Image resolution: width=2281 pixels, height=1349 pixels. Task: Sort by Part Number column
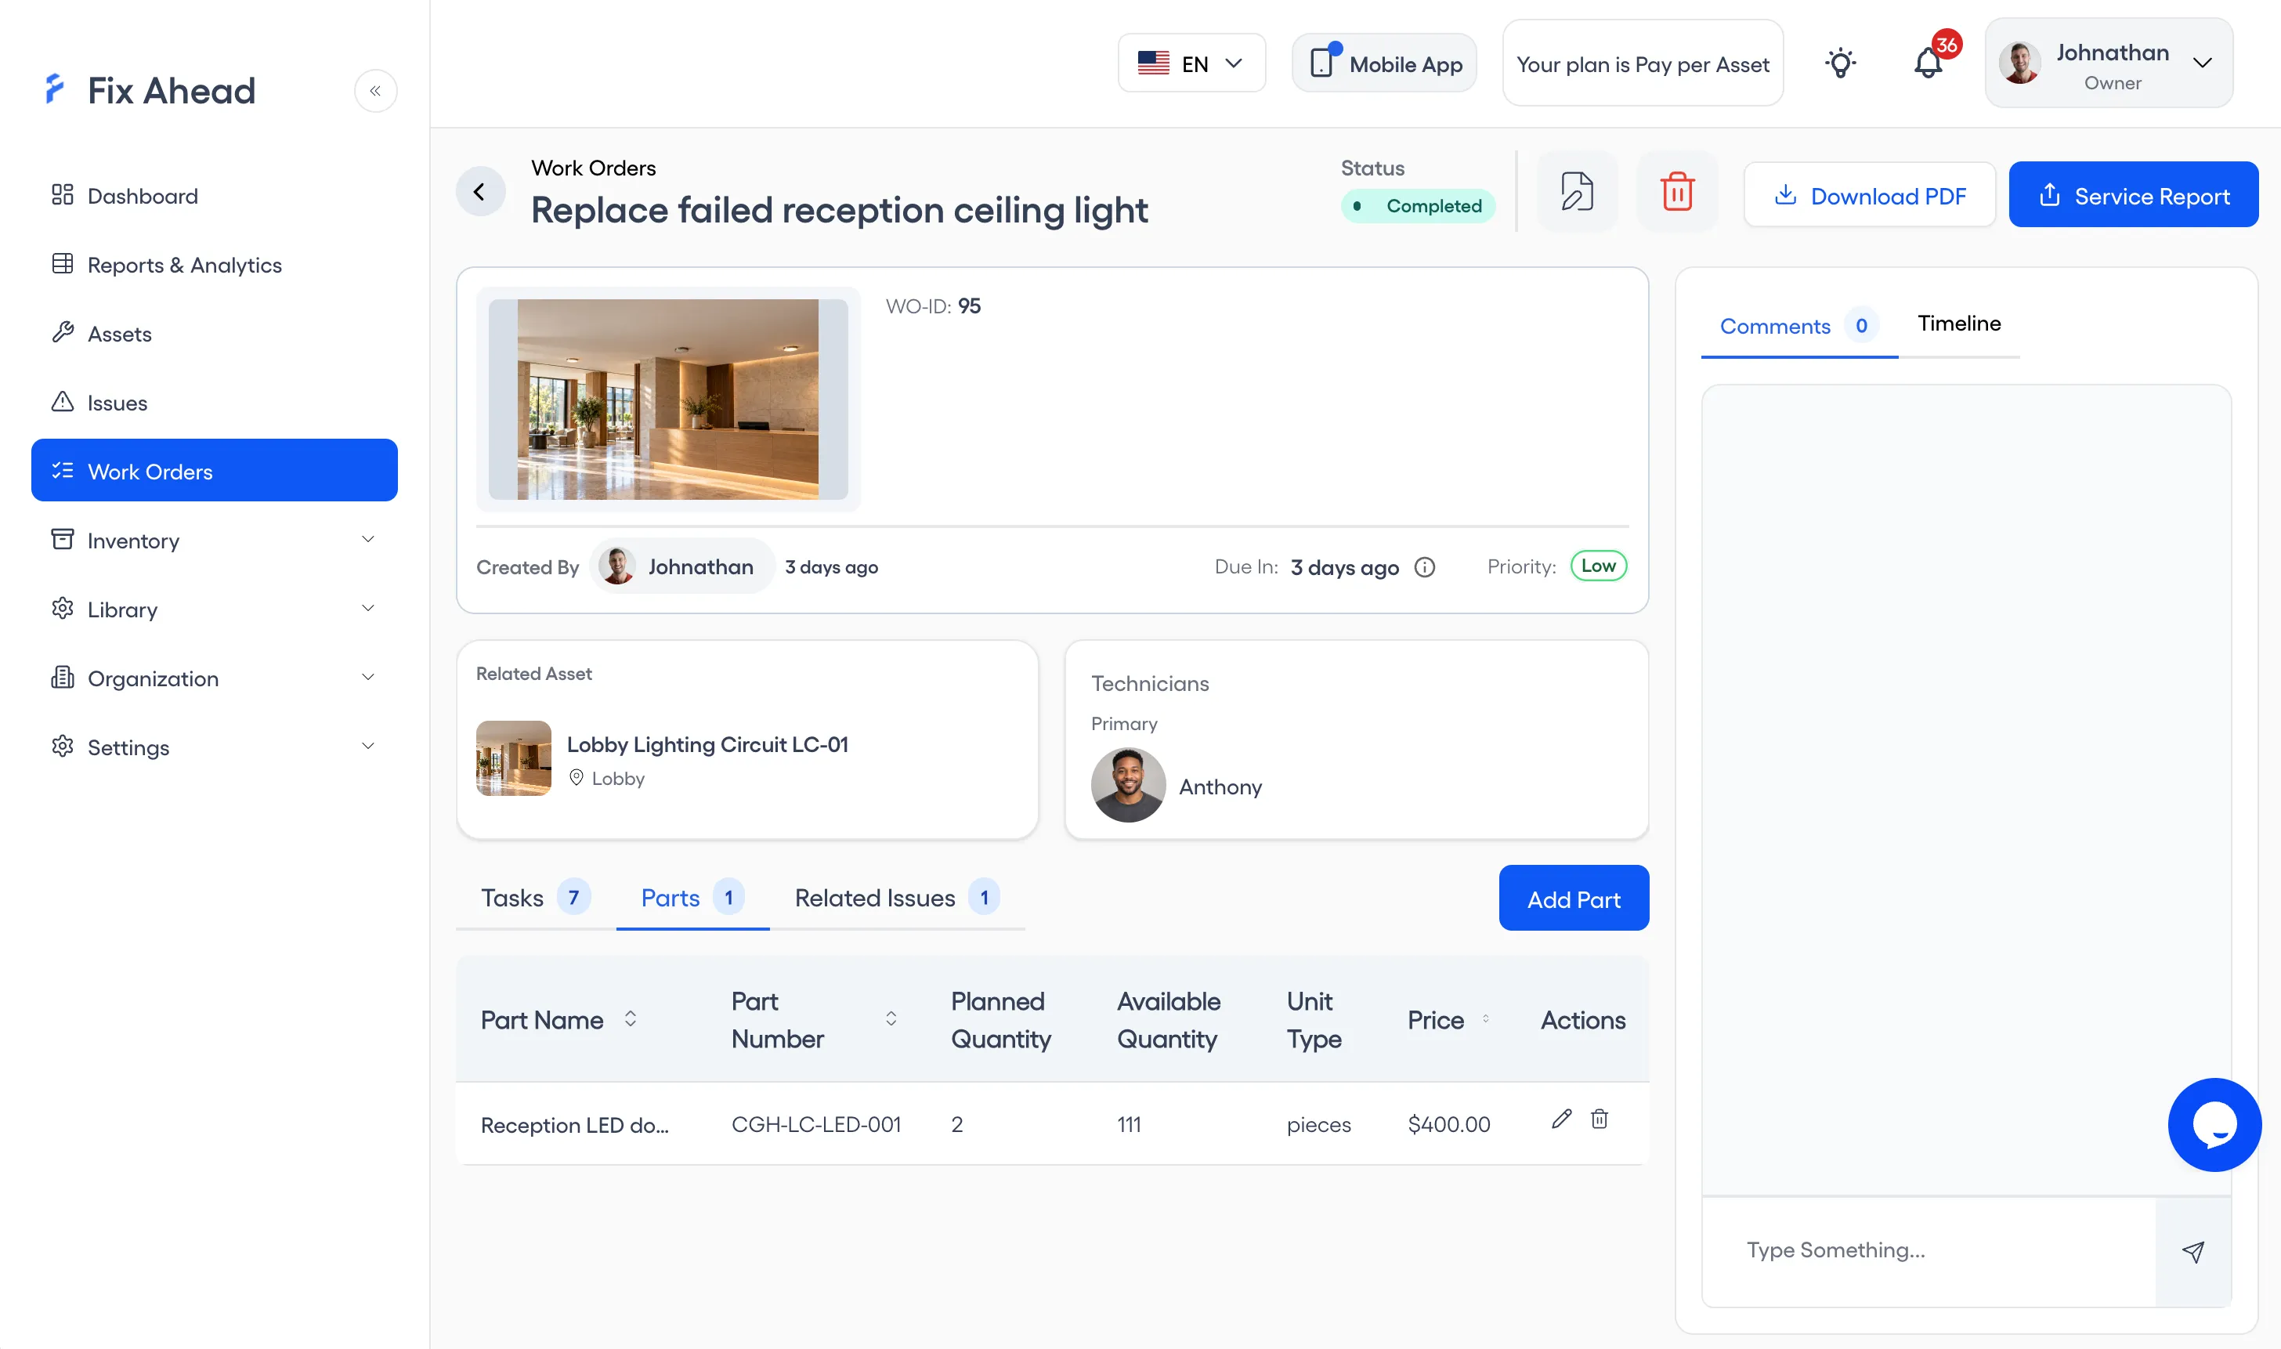(891, 1019)
